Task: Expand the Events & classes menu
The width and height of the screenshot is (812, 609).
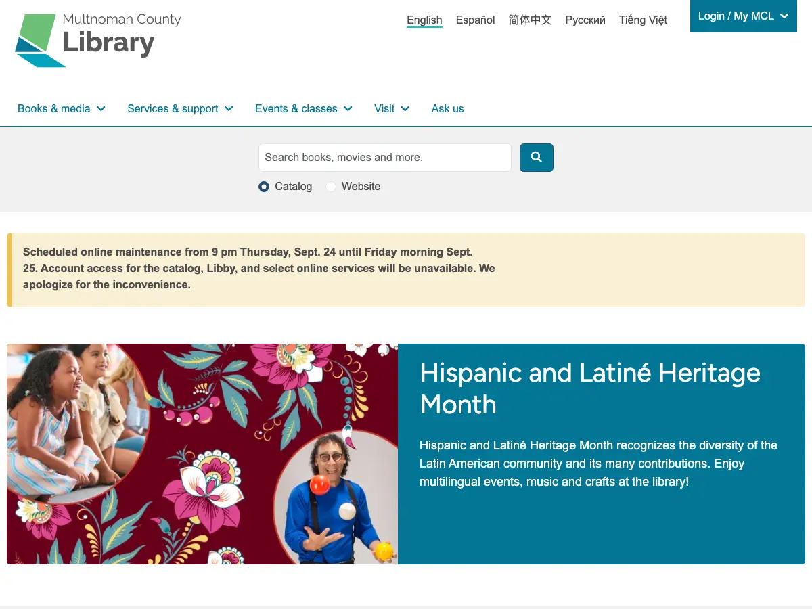Action: (304, 108)
